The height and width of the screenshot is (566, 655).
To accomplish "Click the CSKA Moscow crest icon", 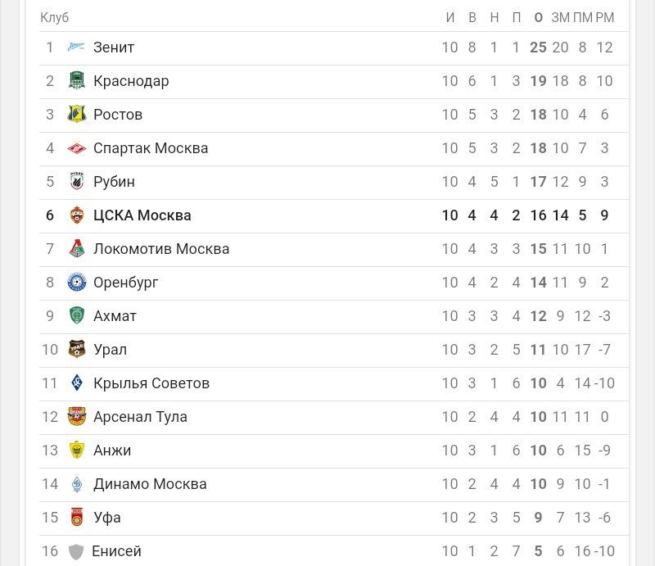I will coord(76,215).
